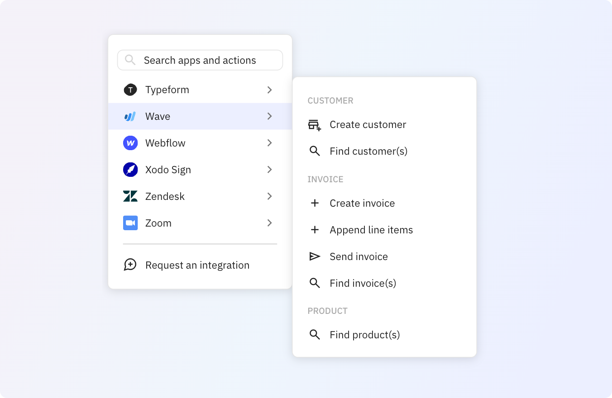
Task: Click the Wave app logo icon
Action: pyautogui.click(x=130, y=117)
